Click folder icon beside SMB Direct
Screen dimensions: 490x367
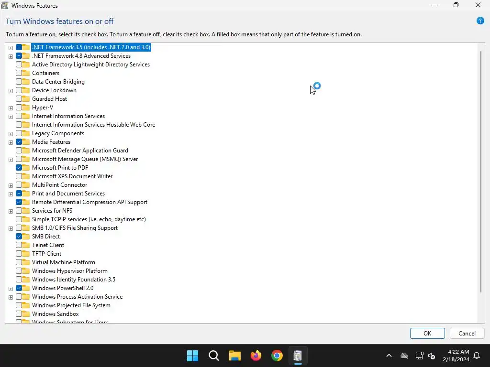point(26,236)
